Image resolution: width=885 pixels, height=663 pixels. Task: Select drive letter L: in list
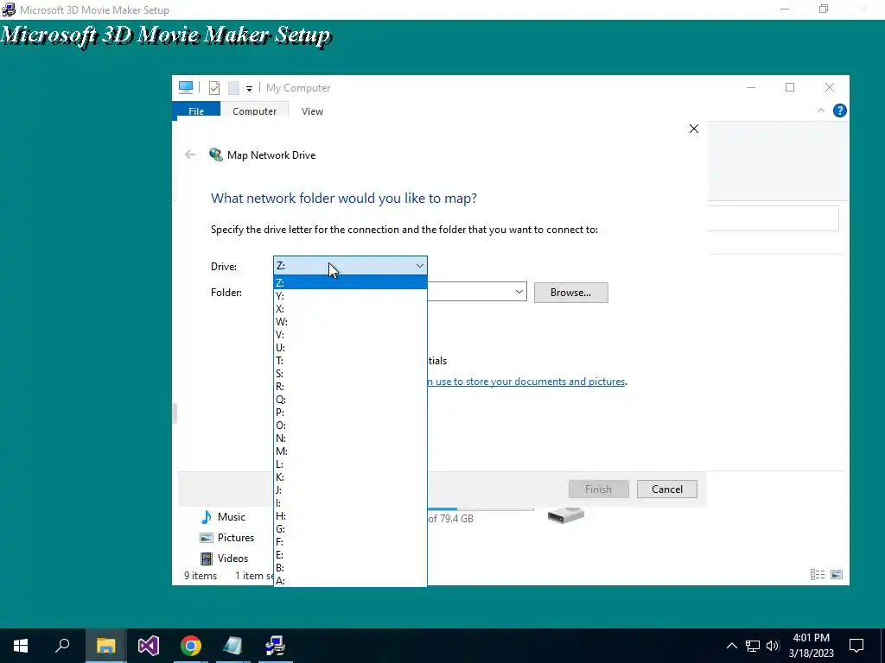351,464
